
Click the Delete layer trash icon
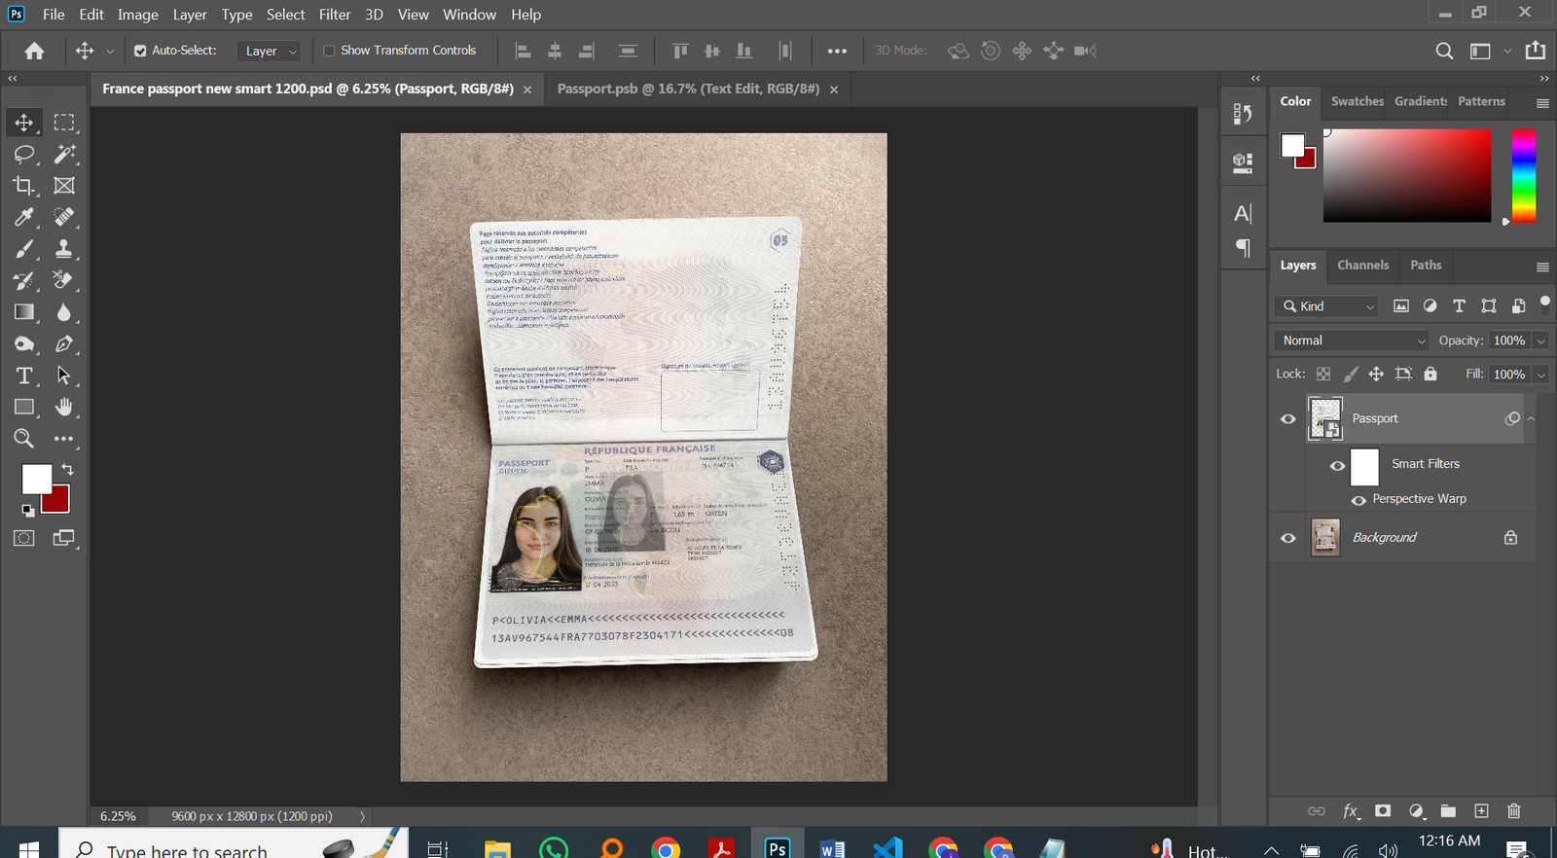point(1513,811)
